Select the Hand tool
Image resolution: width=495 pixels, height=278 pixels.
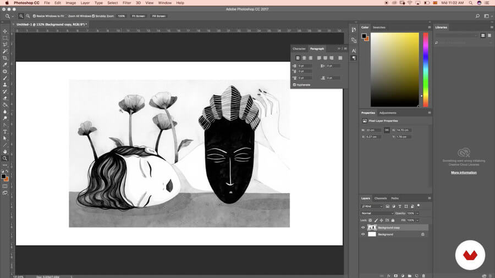point(5,151)
